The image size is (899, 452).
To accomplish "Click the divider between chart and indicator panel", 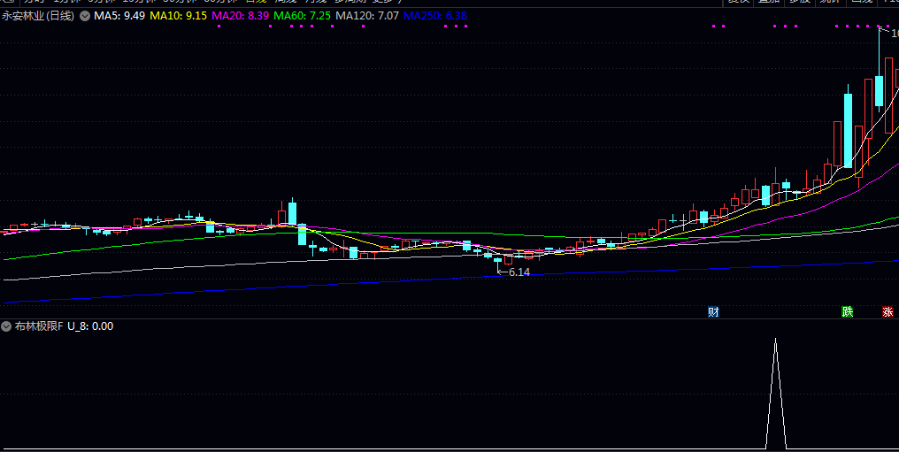I will pyautogui.click(x=449, y=318).
